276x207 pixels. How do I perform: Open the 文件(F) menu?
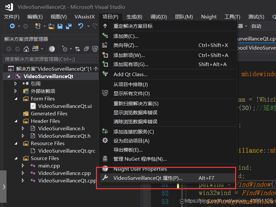tap(12, 17)
